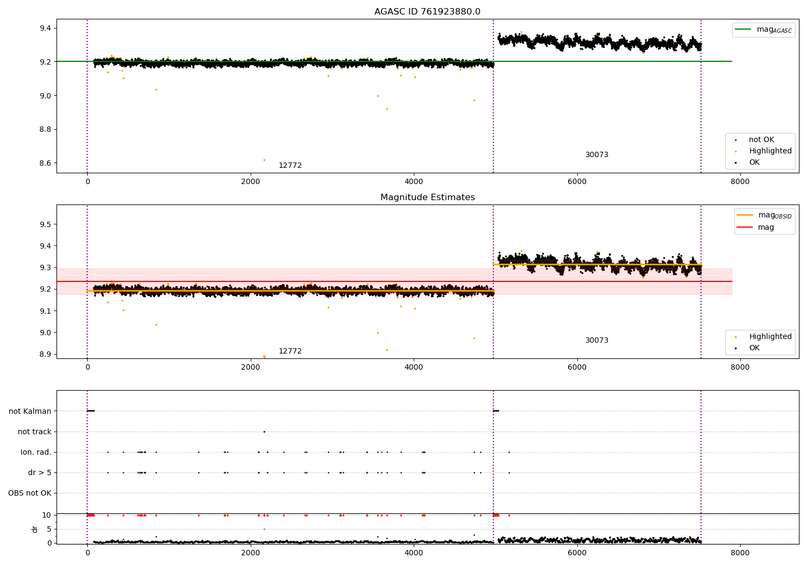Click the green mag AGASC legend line

(x=744, y=30)
